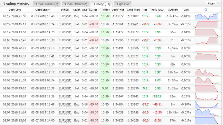View mini chart for -48.51 loss trade
This screenshot has height=125, width=223.
point(206,104)
